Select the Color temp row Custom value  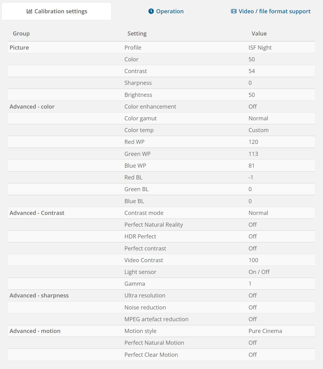(258, 130)
